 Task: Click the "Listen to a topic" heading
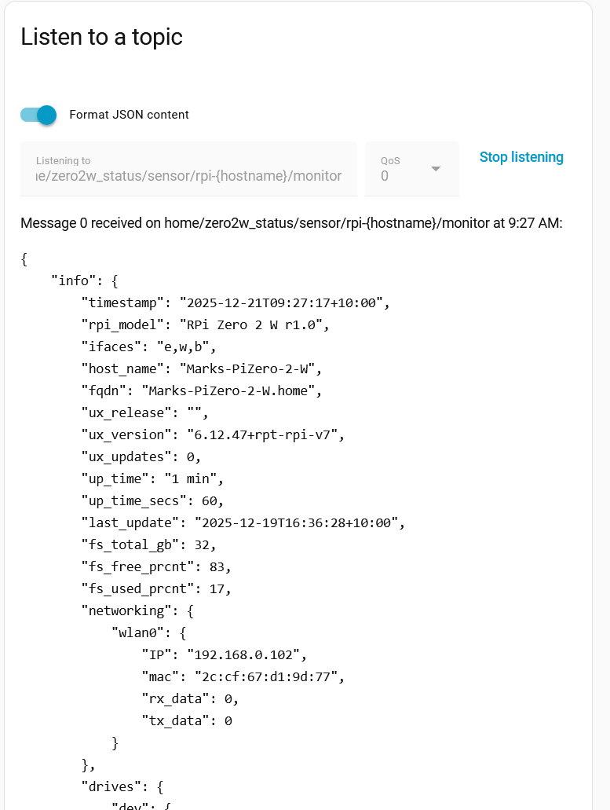point(101,37)
